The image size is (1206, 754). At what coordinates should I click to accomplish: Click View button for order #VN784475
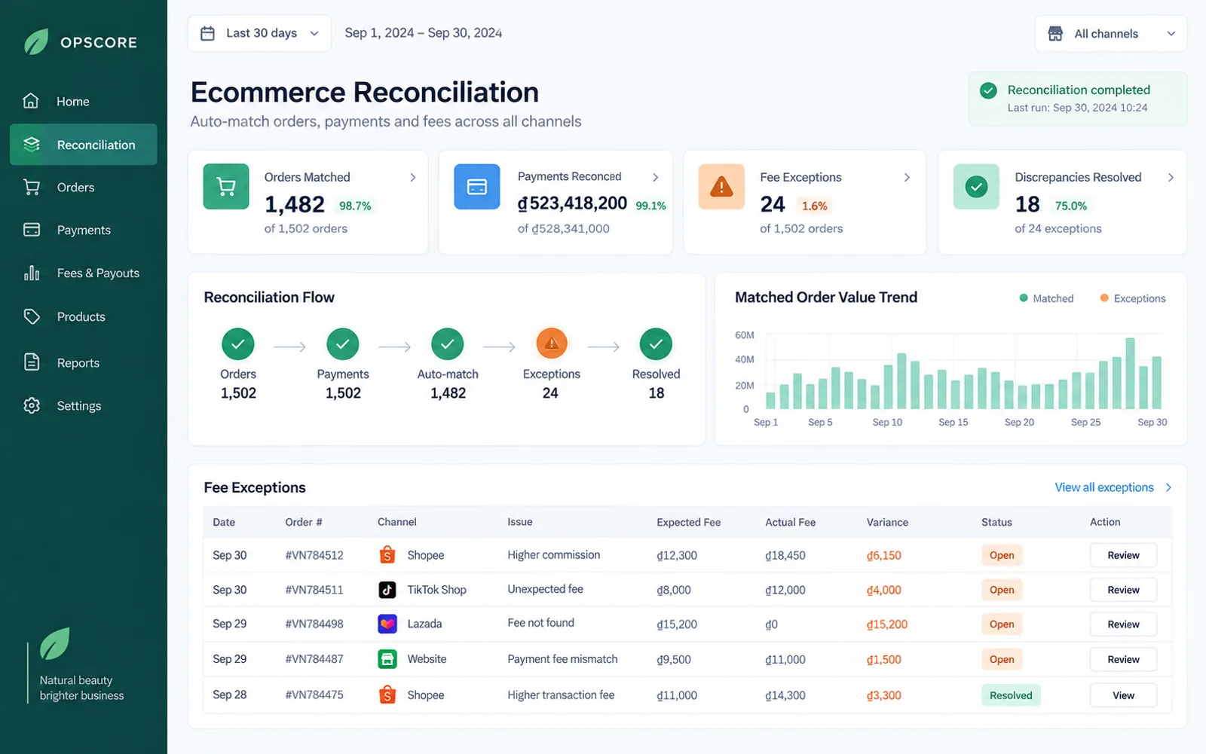[1123, 695]
